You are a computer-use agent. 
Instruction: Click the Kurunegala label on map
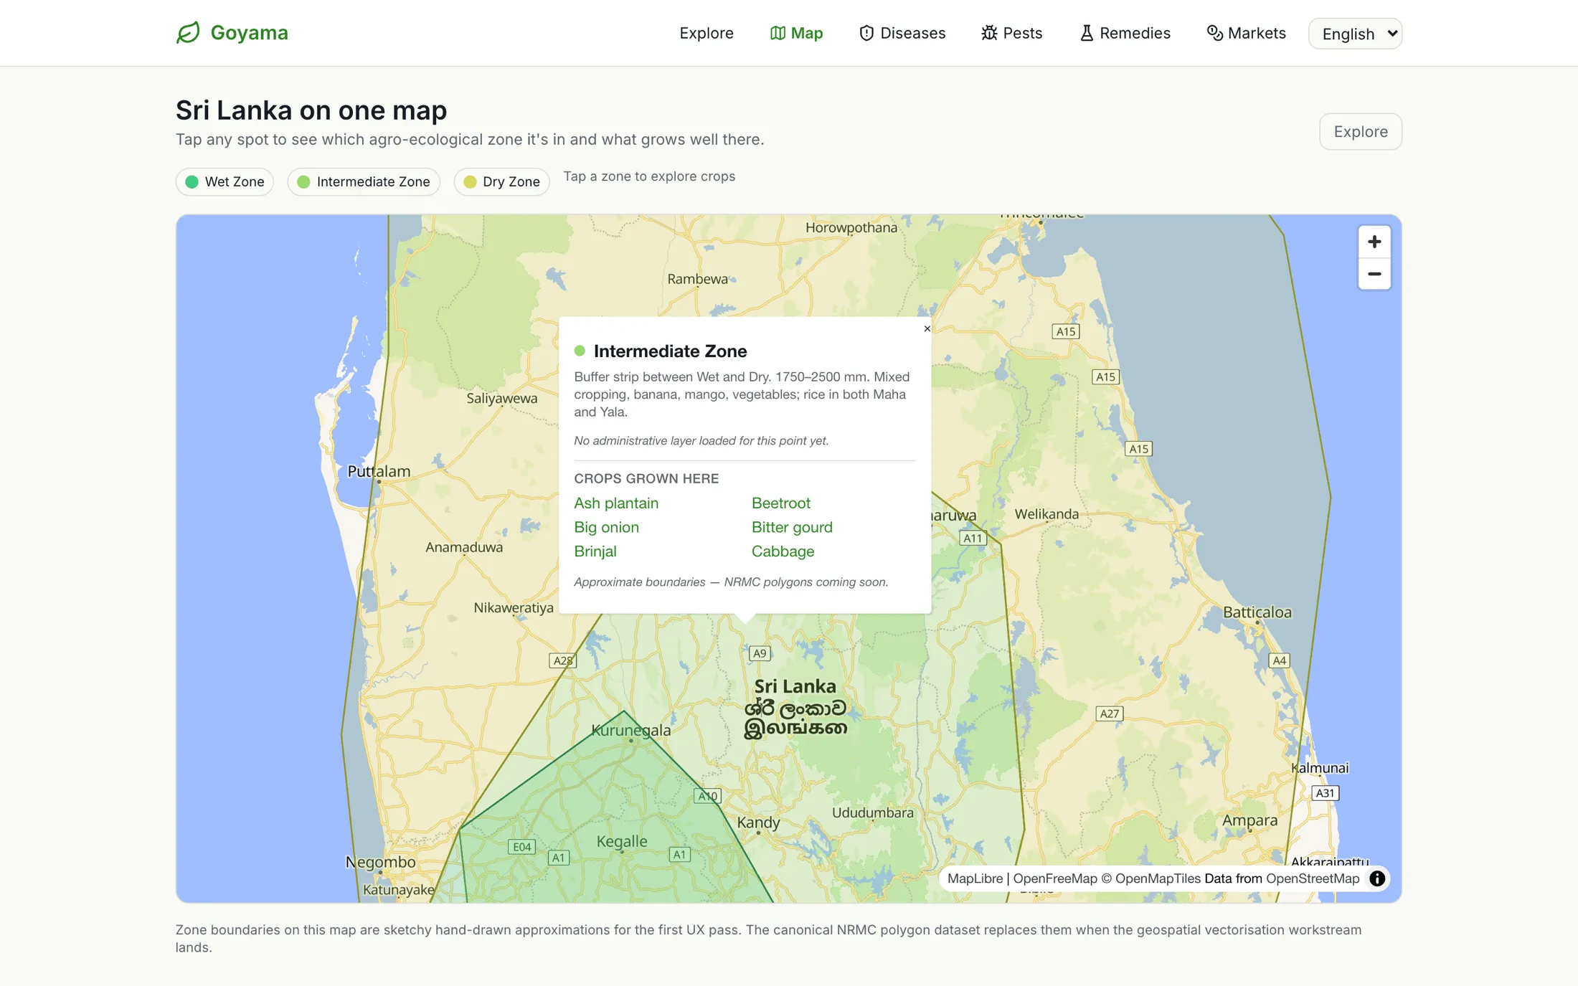pos(631,730)
